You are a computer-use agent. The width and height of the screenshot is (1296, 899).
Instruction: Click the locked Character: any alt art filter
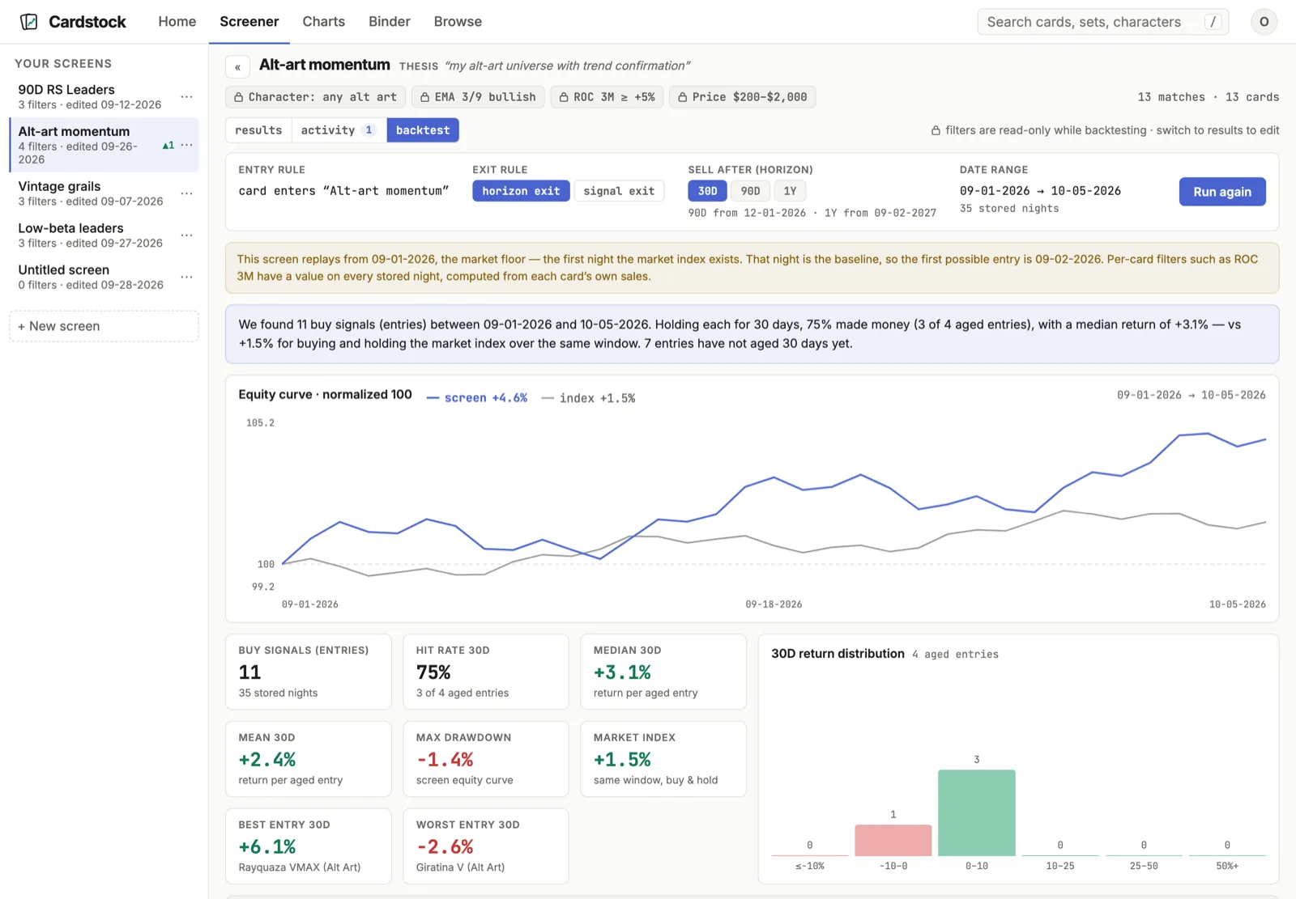click(316, 97)
